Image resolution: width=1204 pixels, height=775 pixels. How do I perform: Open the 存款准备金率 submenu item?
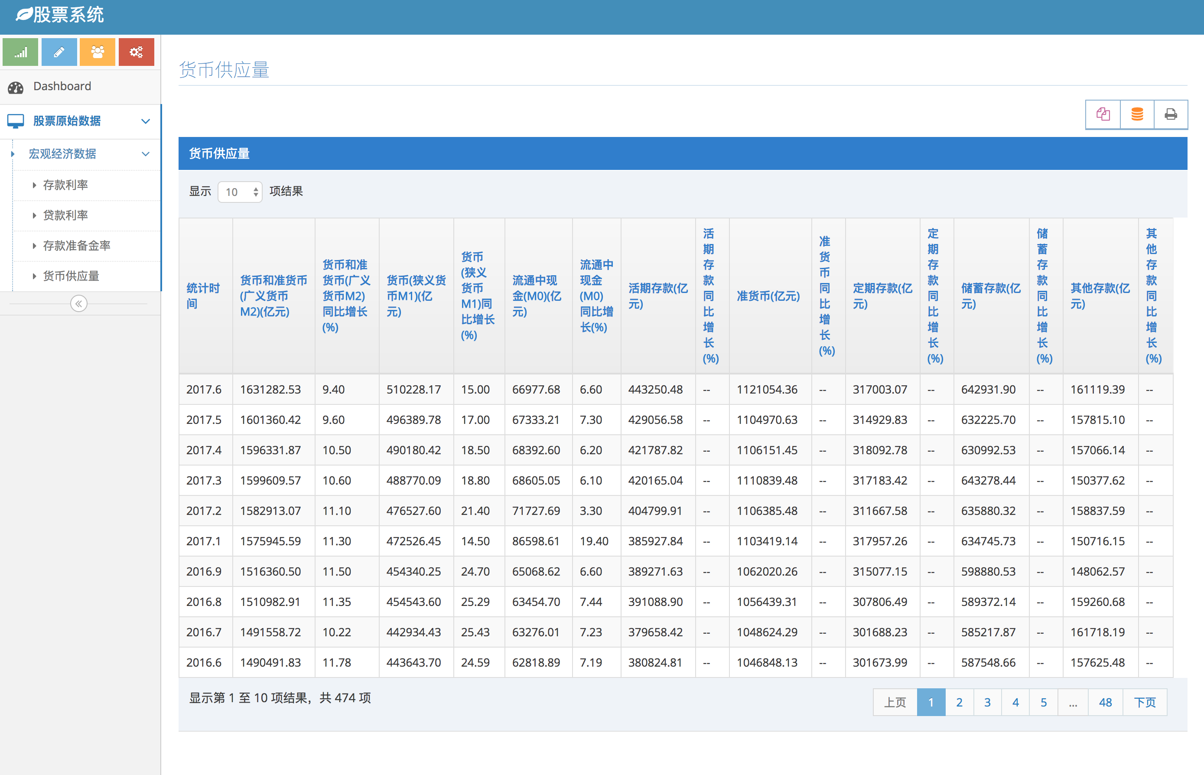[x=76, y=246]
